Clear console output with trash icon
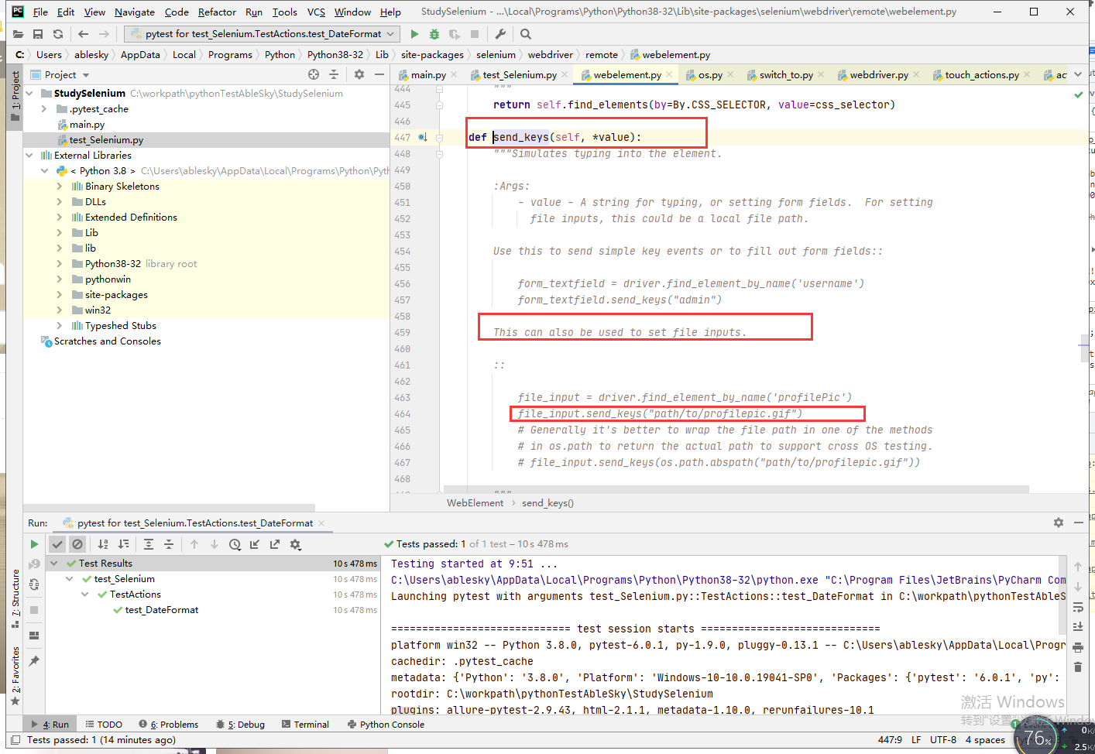This screenshot has height=754, width=1095. coord(1078,667)
